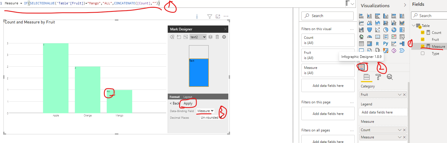Collapse the Table tree node

[x=413, y=25]
